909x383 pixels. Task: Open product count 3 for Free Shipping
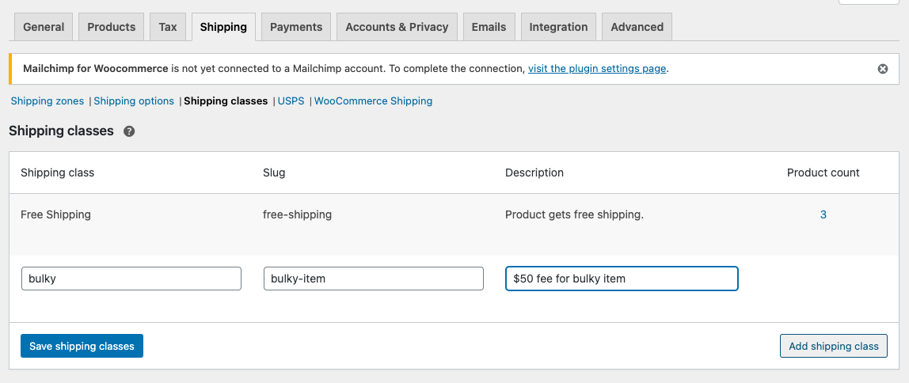click(823, 215)
